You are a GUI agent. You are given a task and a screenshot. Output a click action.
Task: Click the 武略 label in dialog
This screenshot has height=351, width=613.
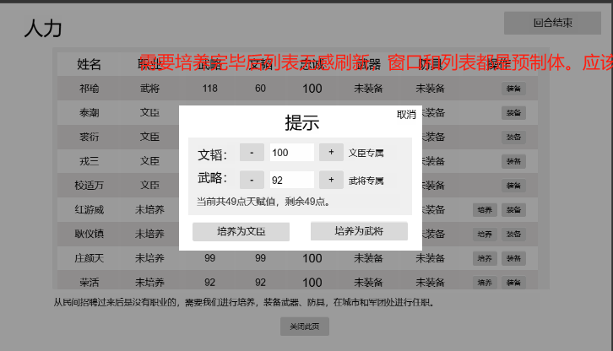pyautogui.click(x=212, y=178)
